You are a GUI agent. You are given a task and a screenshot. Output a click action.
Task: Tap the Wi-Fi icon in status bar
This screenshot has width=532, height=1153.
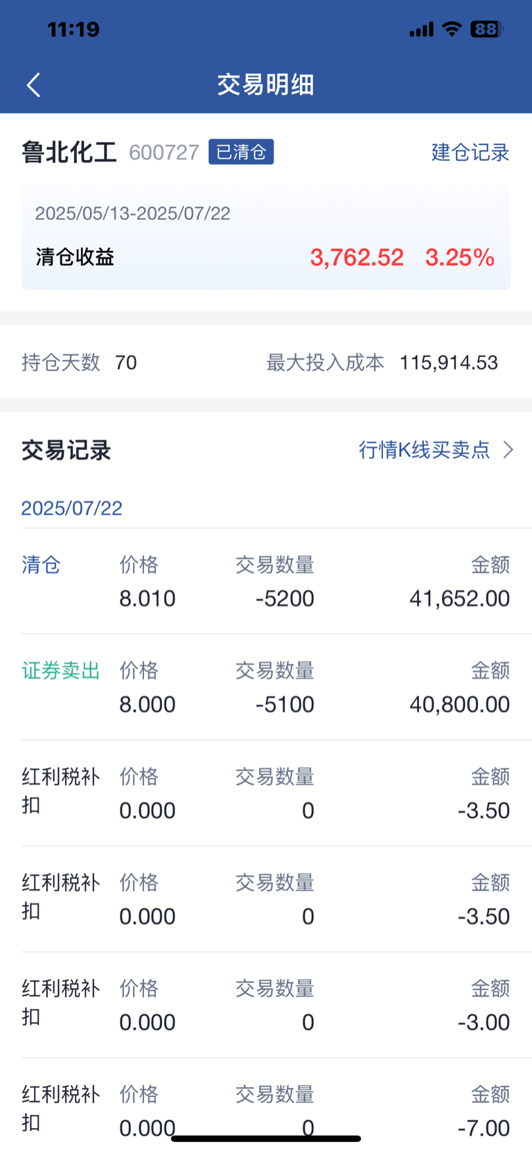pyautogui.click(x=452, y=29)
